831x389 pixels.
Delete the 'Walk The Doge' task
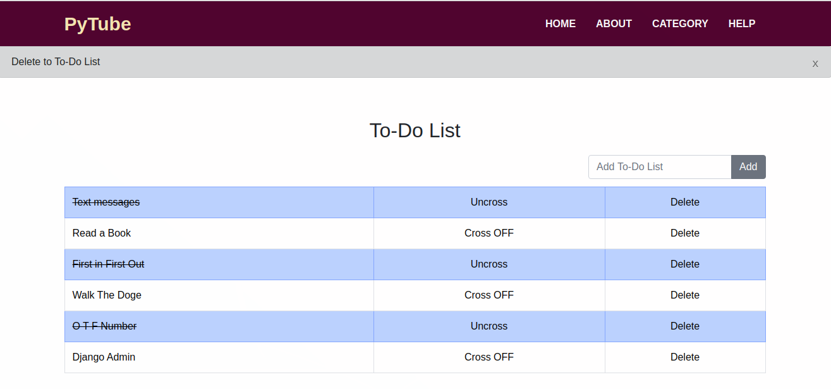pyautogui.click(x=685, y=295)
